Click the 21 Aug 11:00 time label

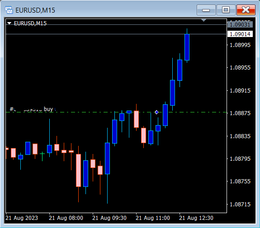pos(153,218)
